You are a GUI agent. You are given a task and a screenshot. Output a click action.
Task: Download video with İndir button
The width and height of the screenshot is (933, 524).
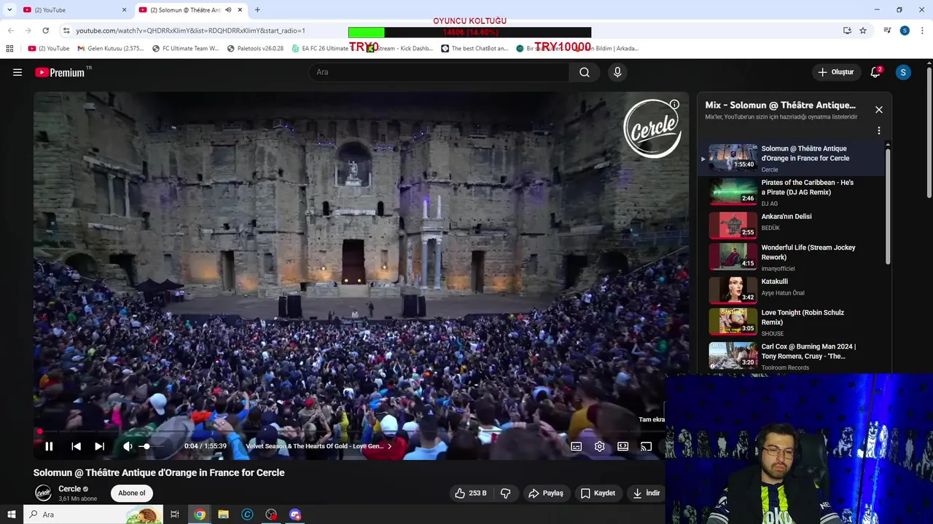point(646,493)
